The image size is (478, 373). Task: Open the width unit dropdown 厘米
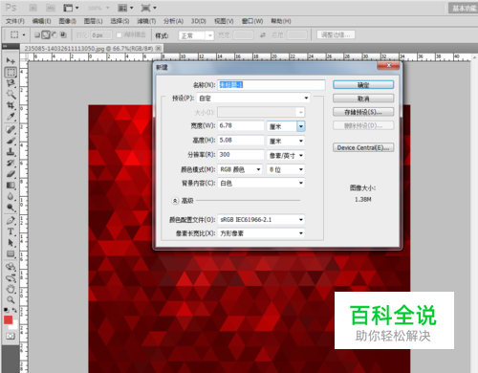click(286, 126)
